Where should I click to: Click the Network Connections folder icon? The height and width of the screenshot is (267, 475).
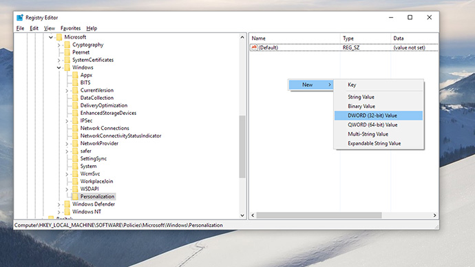[x=76, y=128]
